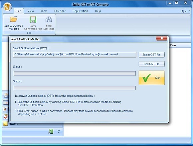Screen dimensions: 193x146
Task: Click the 'Select Outlook Mailbox (OST) :' label
Action: [x=31, y=48]
